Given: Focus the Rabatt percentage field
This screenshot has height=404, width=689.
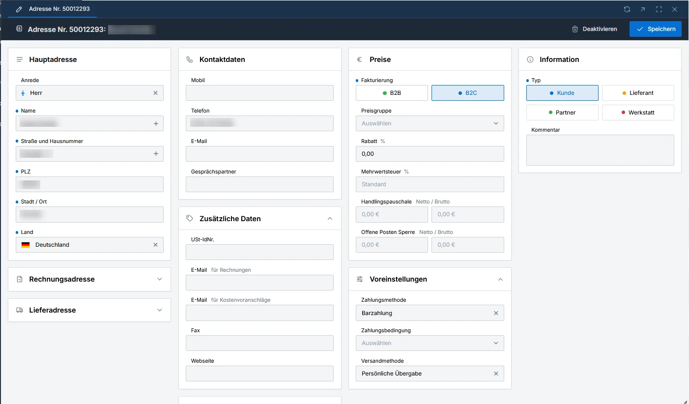Looking at the screenshot, I should click(x=430, y=154).
